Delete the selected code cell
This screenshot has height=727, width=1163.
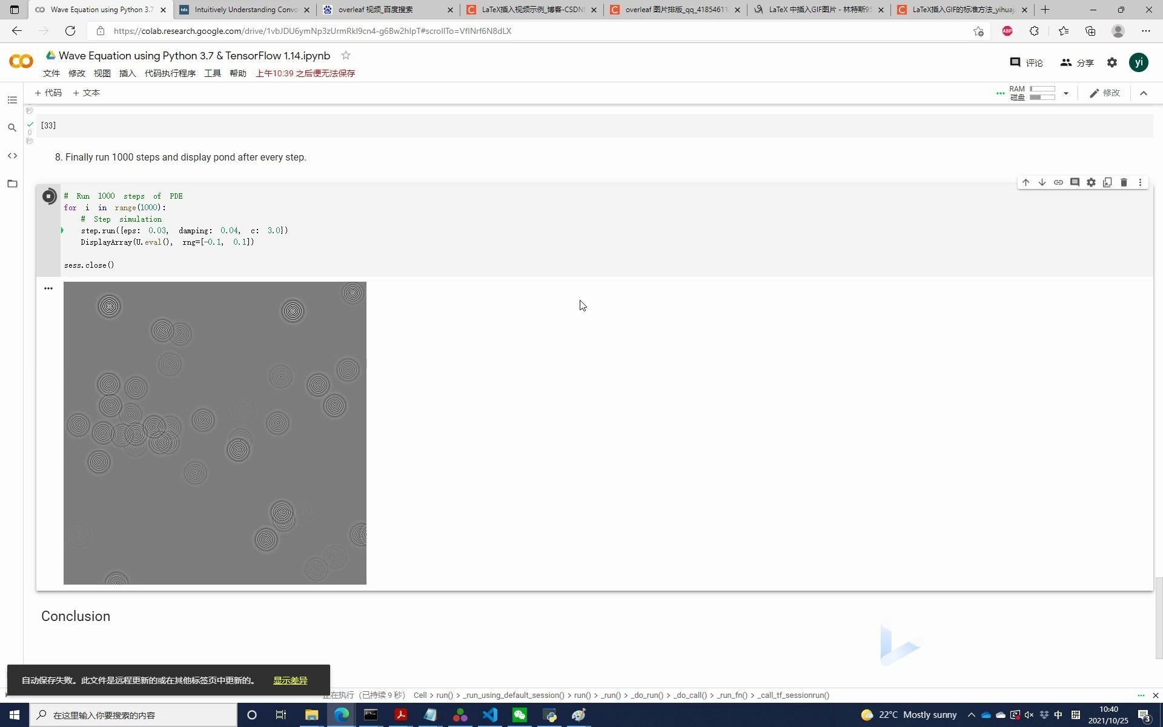(x=1124, y=182)
